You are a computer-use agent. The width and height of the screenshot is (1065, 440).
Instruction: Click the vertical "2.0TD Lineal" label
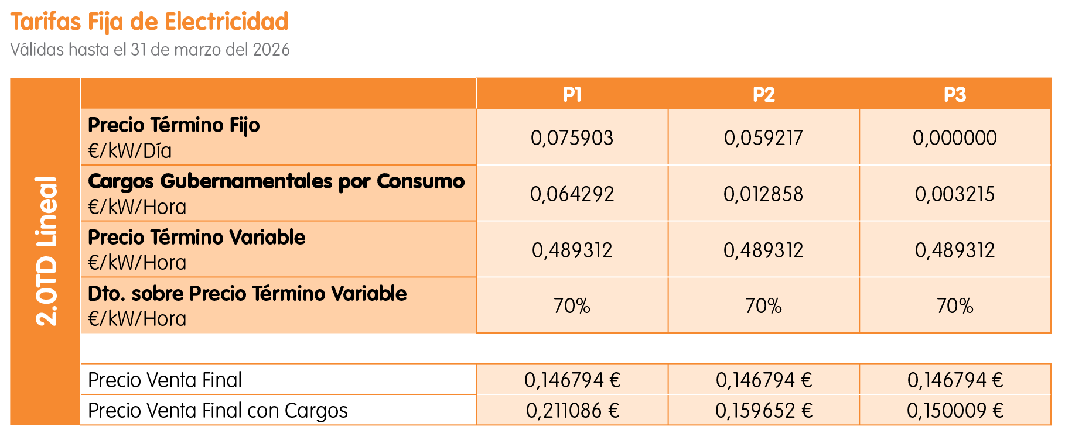[x=46, y=251]
